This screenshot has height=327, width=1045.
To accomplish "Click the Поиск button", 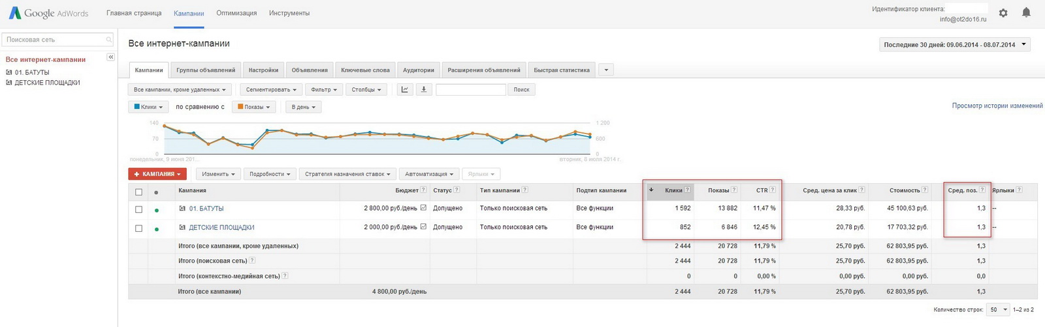I will pos(521,90).
